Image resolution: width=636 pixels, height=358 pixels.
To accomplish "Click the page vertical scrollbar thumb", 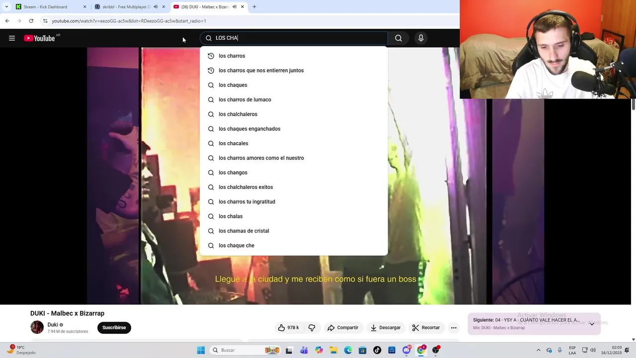I will click(634, 105).
